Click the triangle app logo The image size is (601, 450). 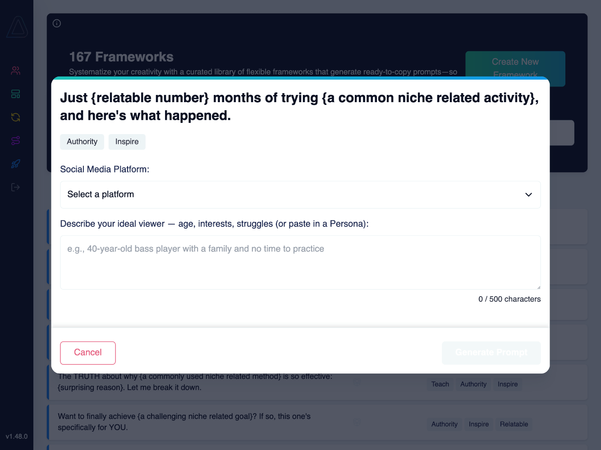pyautogui.click(x=17, y=28)
